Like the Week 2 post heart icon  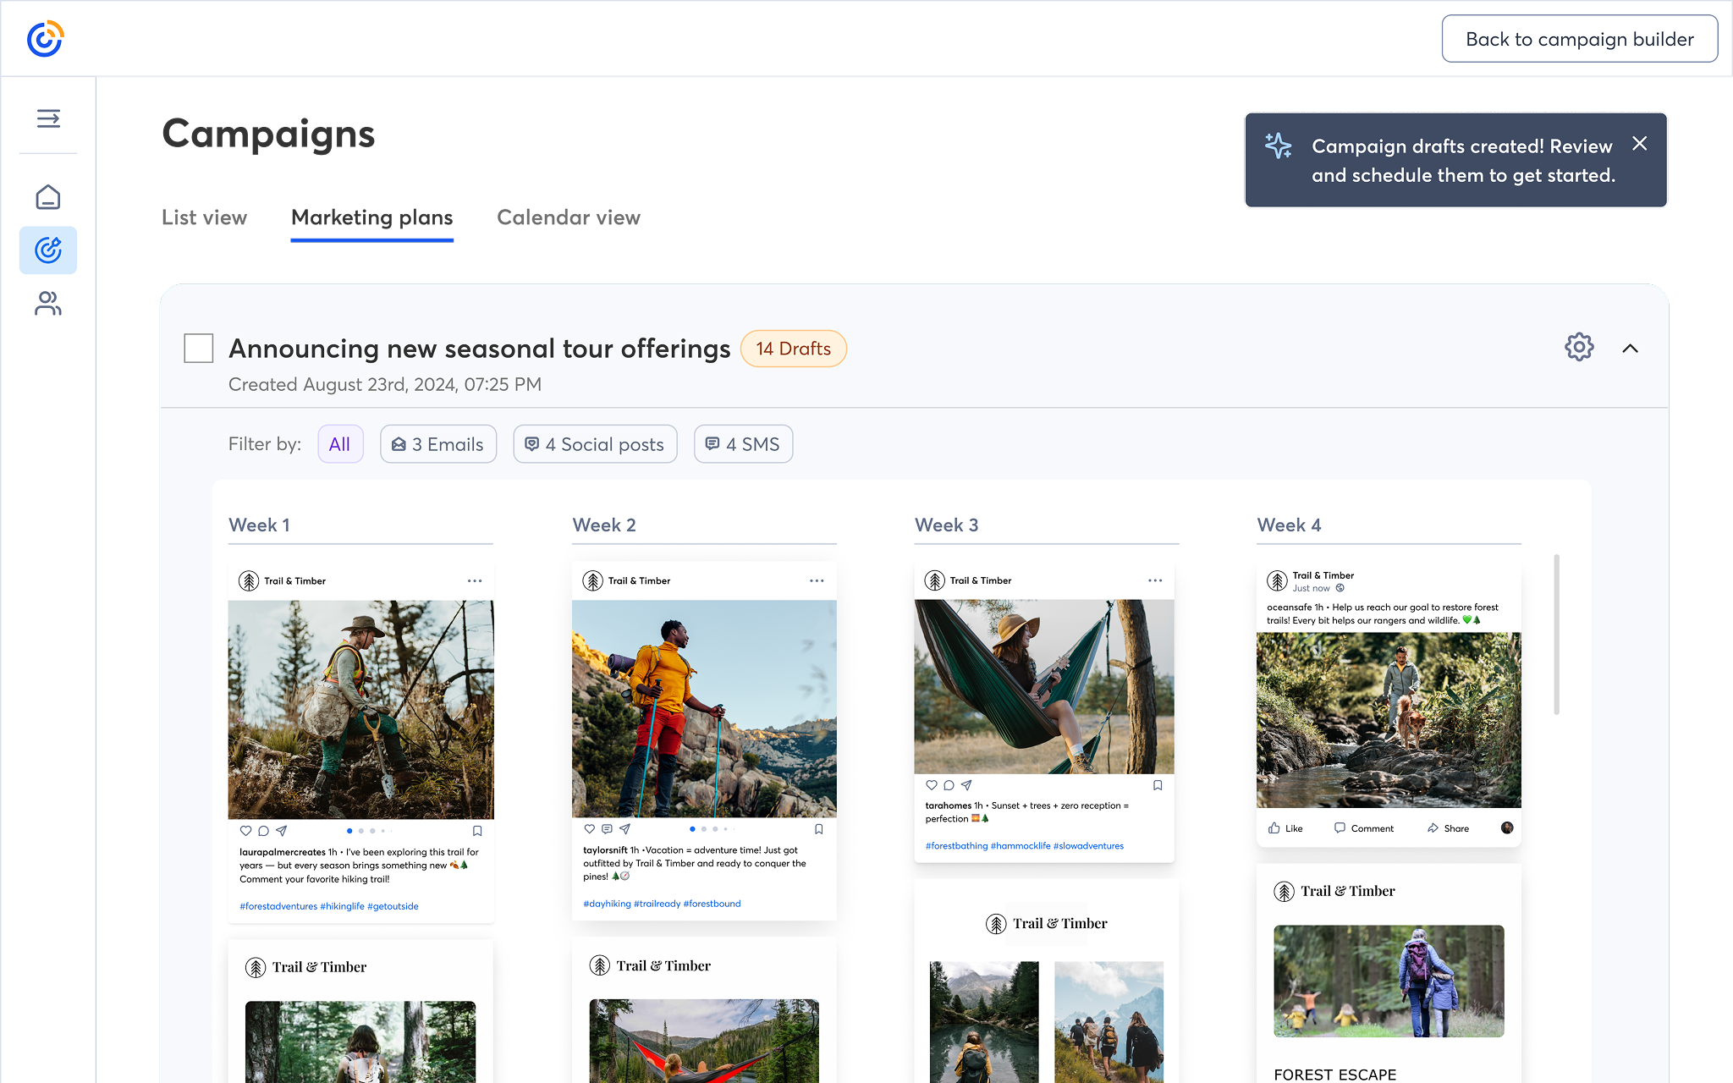(590, 829)
